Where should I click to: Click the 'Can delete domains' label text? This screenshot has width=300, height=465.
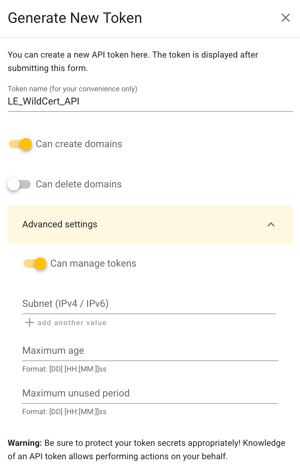pyautogui.click(x=79, y=184)
